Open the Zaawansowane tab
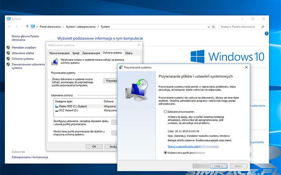 tap(91, 53)
